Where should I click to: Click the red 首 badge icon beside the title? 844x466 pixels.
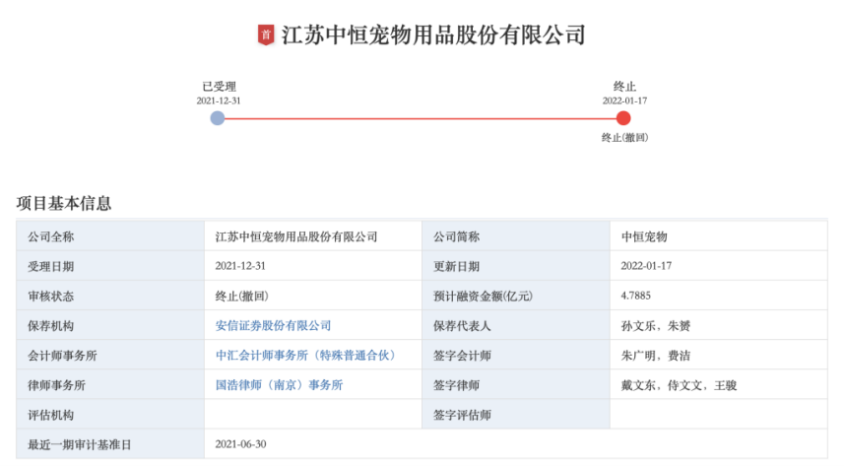pyautogui.click(x=266, y=35)
